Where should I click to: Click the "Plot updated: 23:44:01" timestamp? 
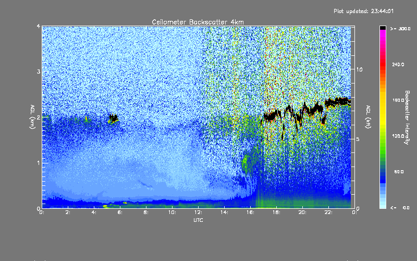(x=363, y=11)
